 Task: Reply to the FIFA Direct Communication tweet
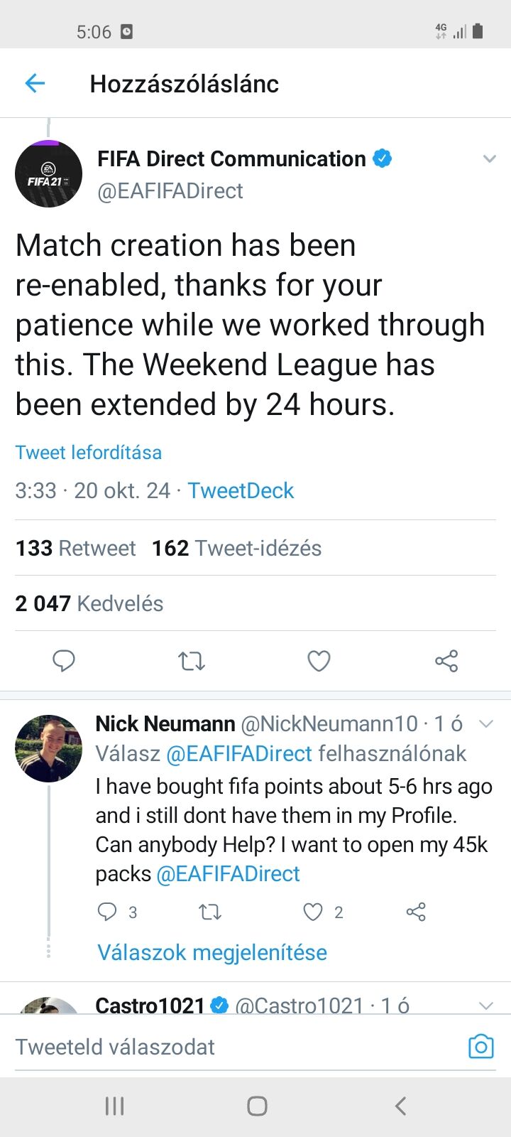[64, 661]
